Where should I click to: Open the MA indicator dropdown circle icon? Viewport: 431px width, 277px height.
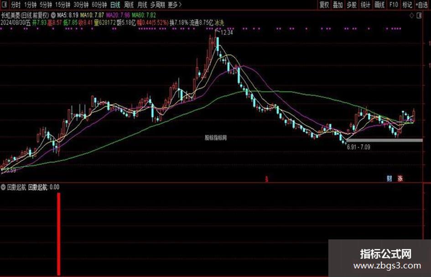click(53, 15)
